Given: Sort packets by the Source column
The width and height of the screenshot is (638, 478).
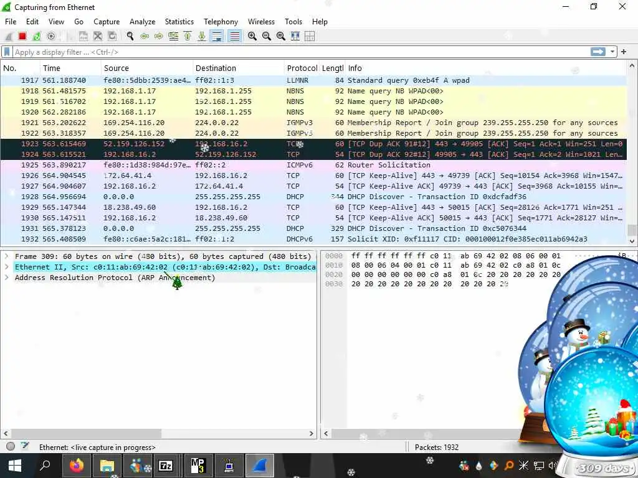Looking at the screenshot, I should [x=147, y=68].
